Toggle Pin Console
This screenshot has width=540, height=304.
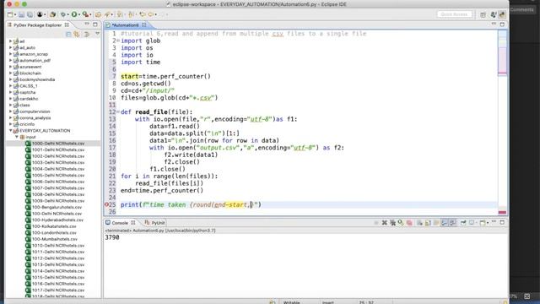coord(463,223)
